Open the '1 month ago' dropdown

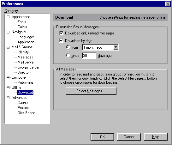(116, 47)
